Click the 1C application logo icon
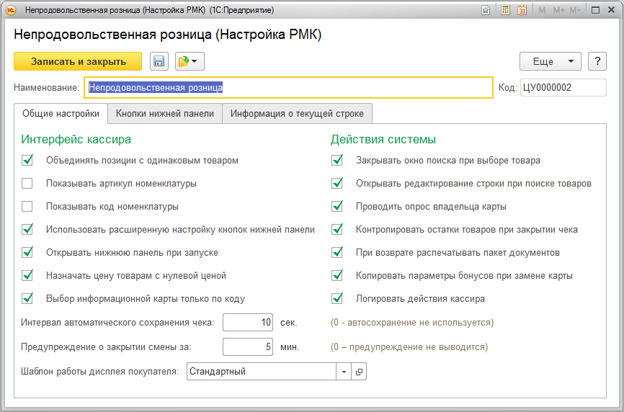This screenshot has width=624, height=412. pos(10,10)
